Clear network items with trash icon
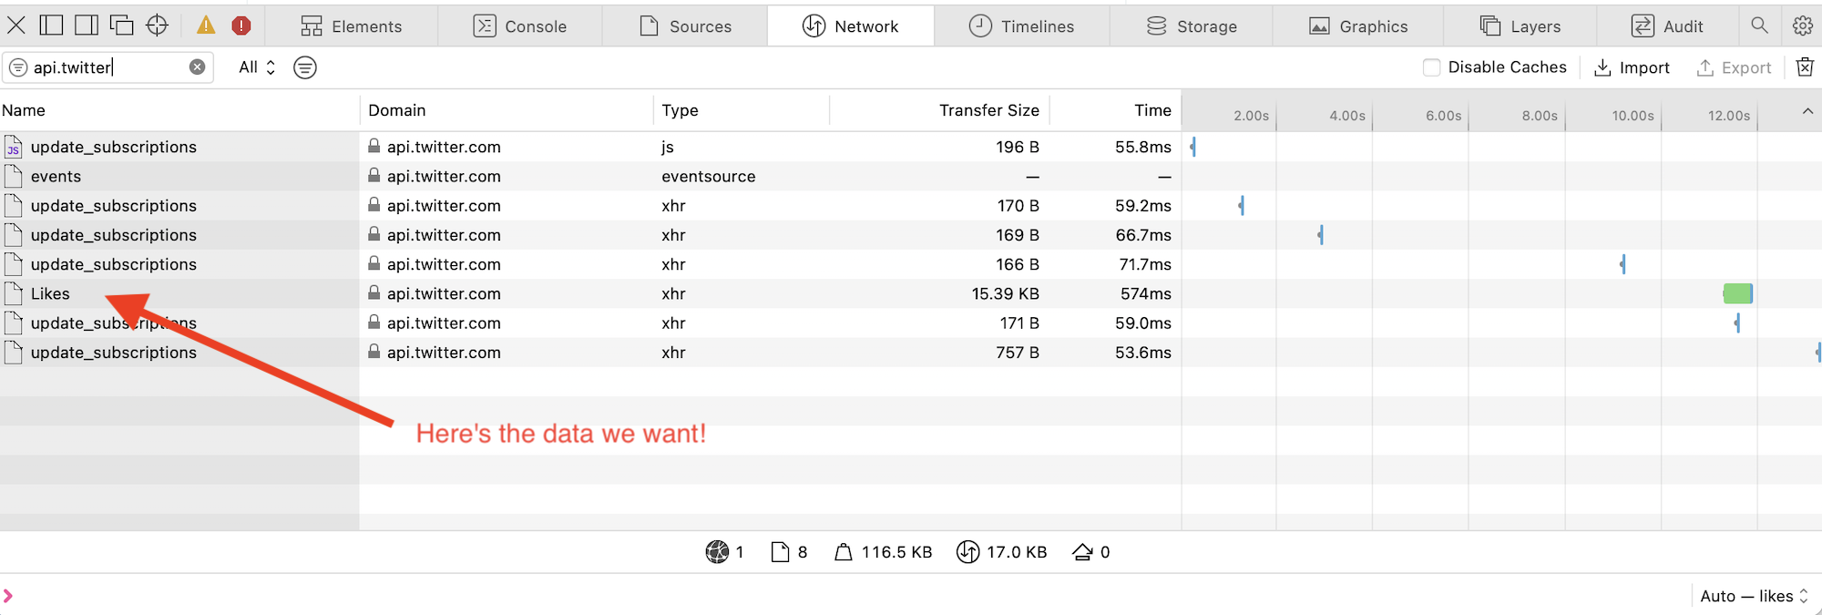 (x=1804, y=67)
